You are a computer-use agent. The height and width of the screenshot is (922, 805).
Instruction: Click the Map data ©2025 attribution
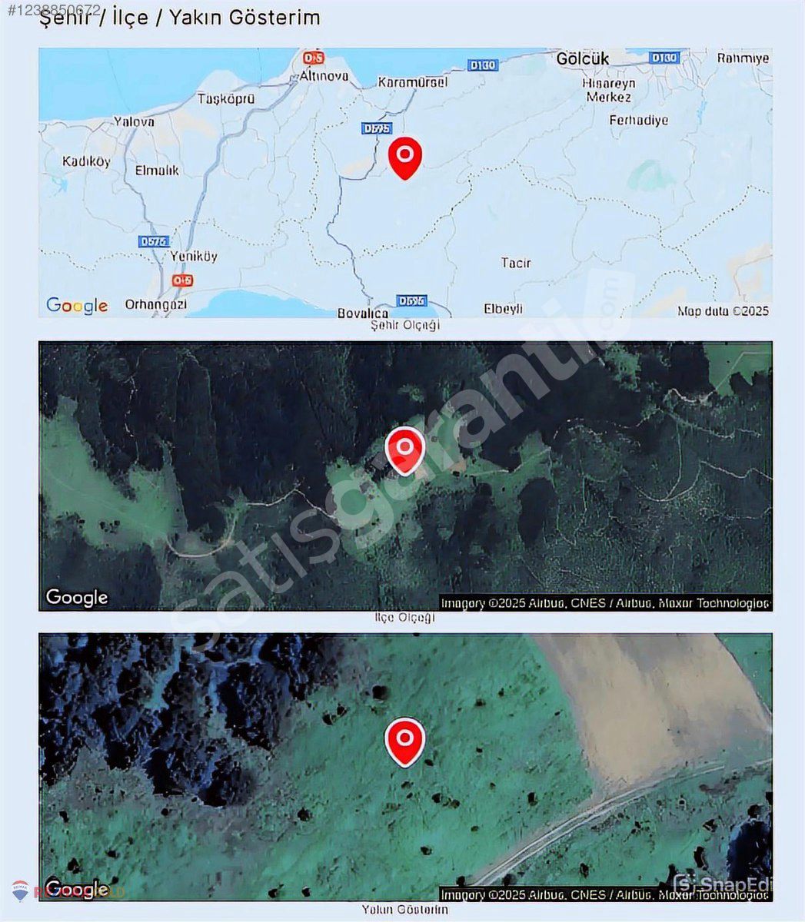[x=723, y=311]
